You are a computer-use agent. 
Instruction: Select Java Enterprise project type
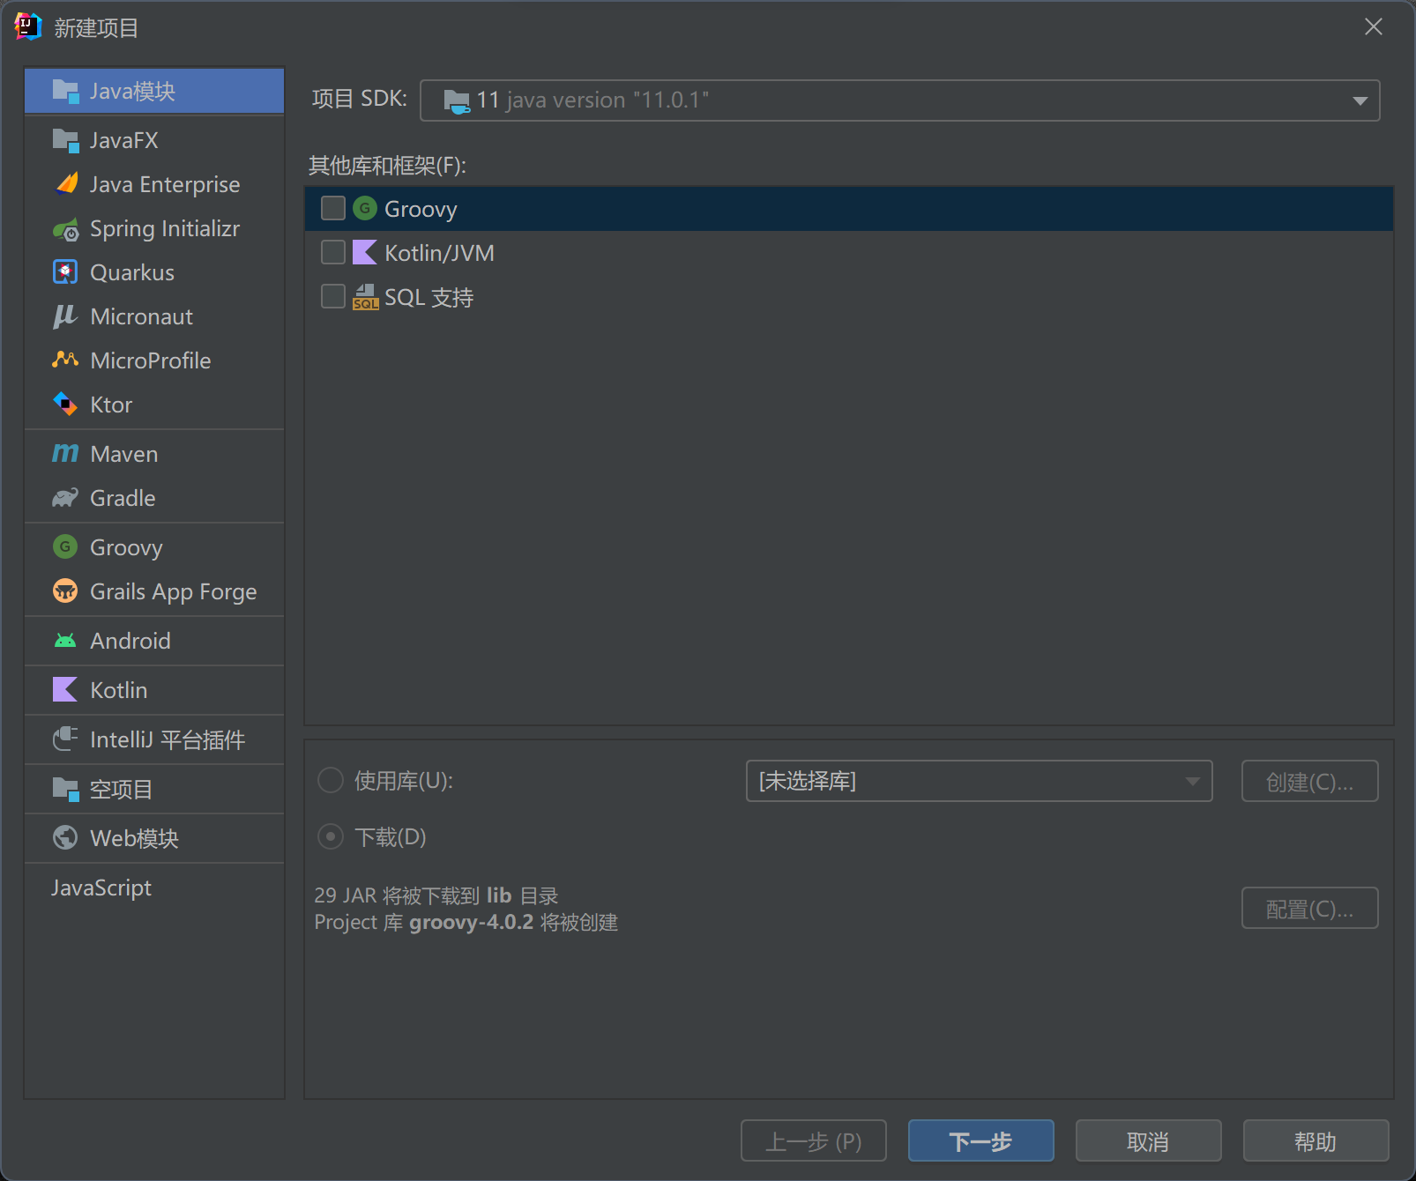tap(154, 184)
